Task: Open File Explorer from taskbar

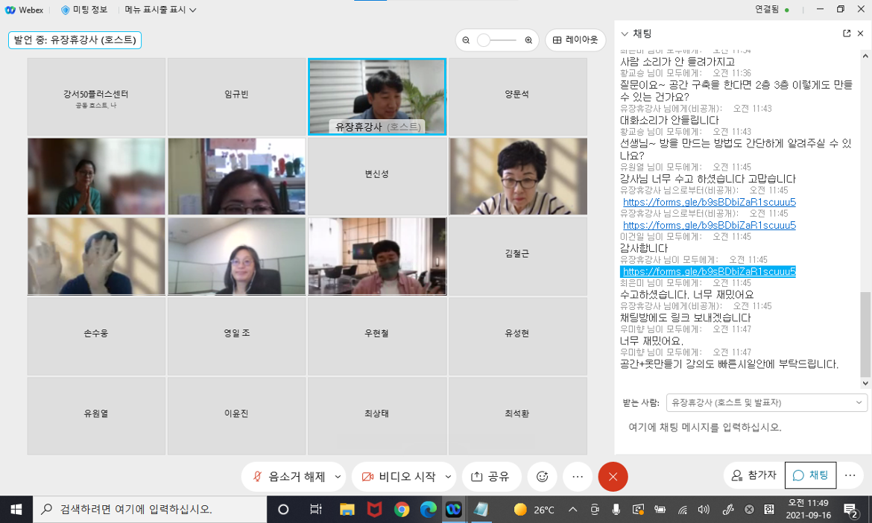Action: (347, 509)
